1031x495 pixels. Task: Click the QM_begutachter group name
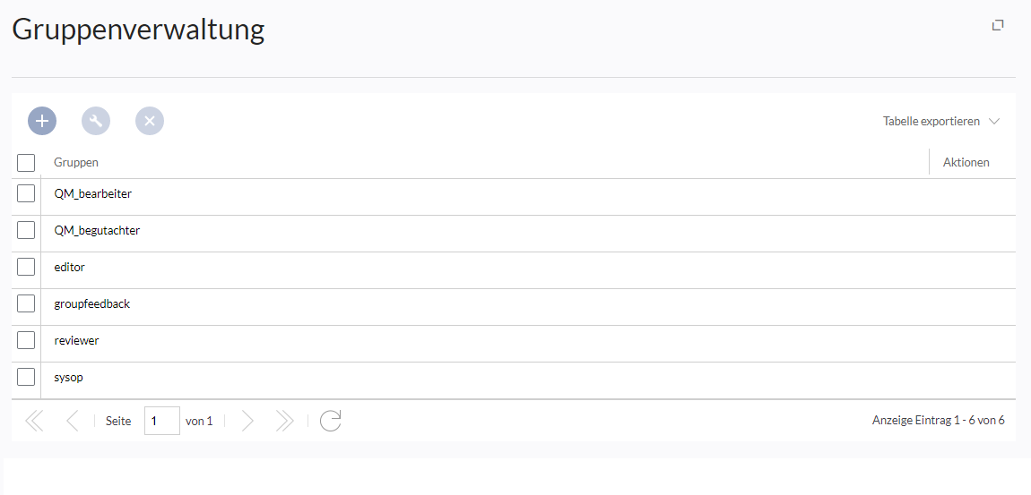[x=97, y=230]
